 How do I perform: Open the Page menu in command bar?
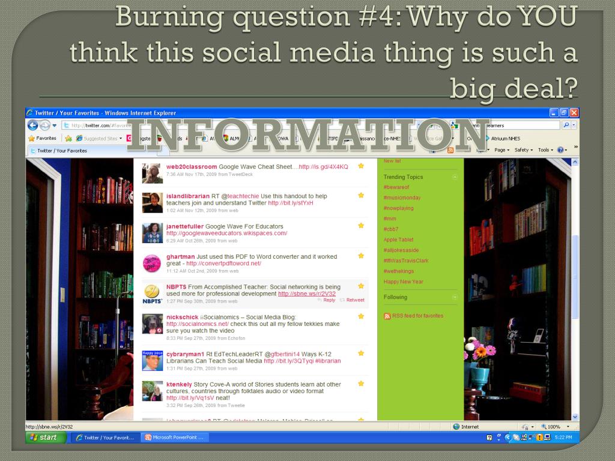501,150
